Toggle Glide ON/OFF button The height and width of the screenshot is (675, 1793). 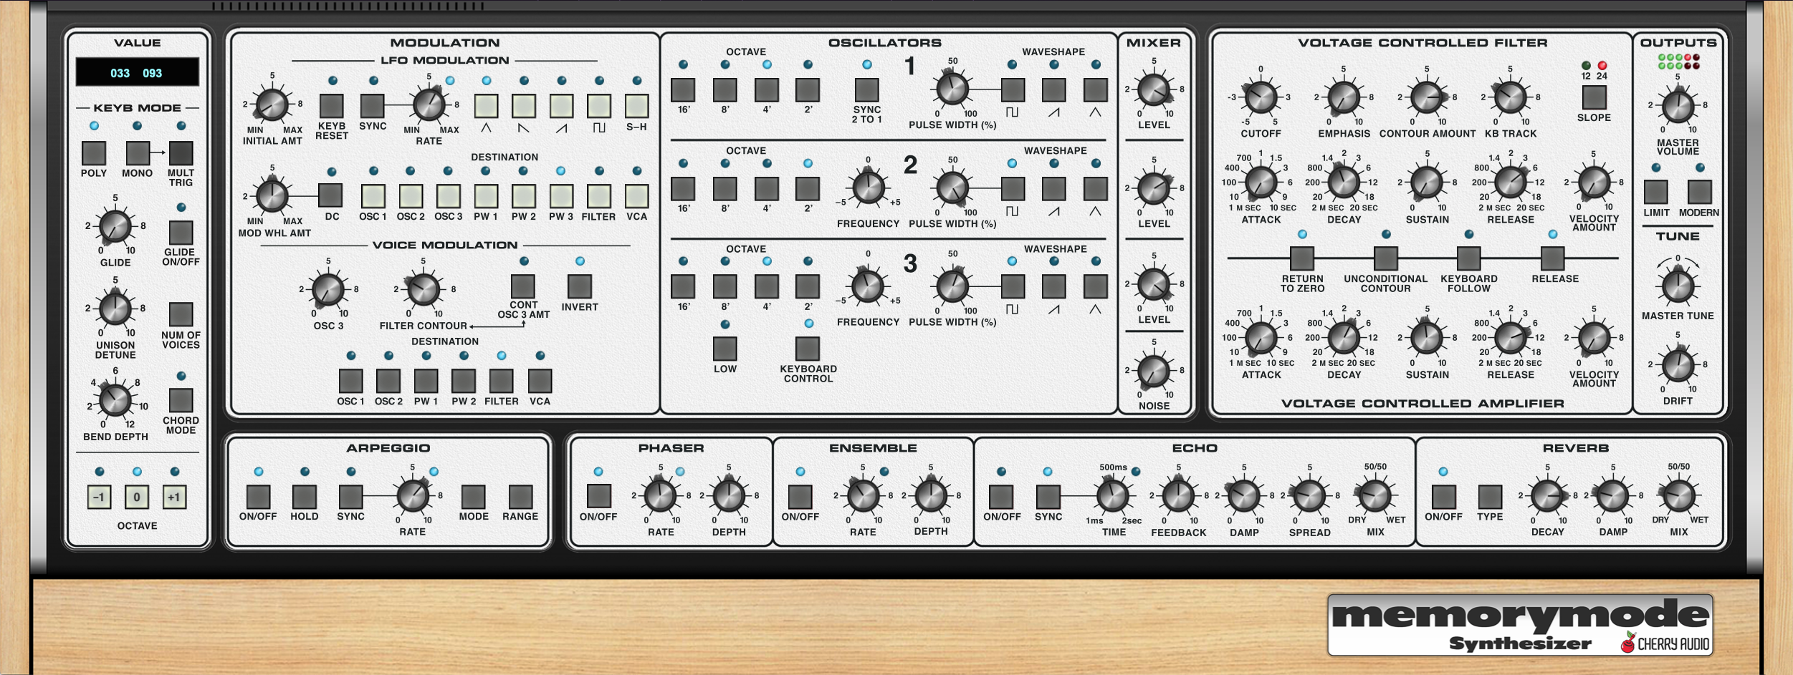point(181,233)
